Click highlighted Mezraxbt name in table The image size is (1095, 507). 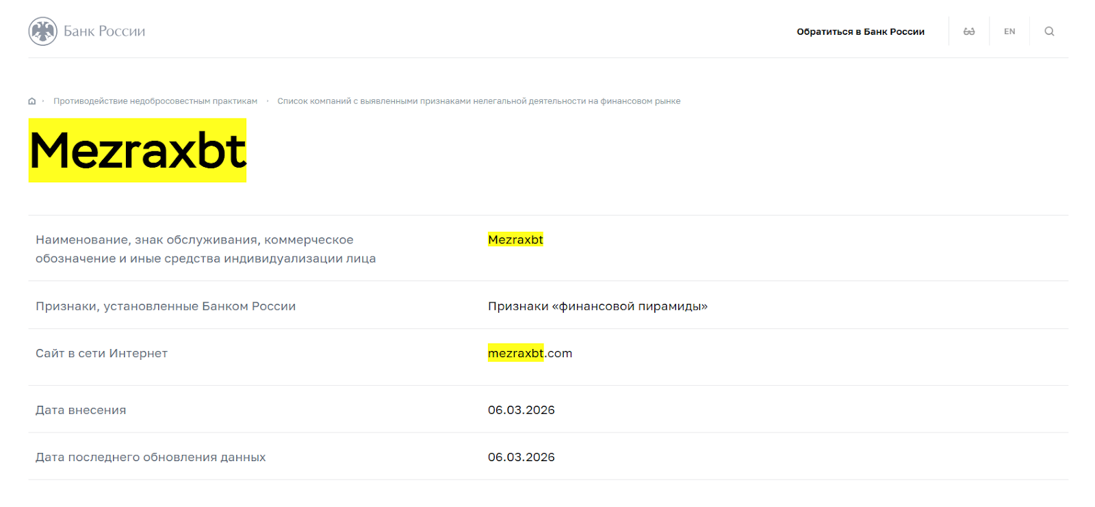515,239
